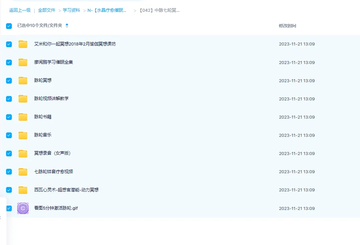Click the 已选中10个文件/文件夹 header label
The height and width of the screenshot is (245, 360).
(x=40, y=26)
